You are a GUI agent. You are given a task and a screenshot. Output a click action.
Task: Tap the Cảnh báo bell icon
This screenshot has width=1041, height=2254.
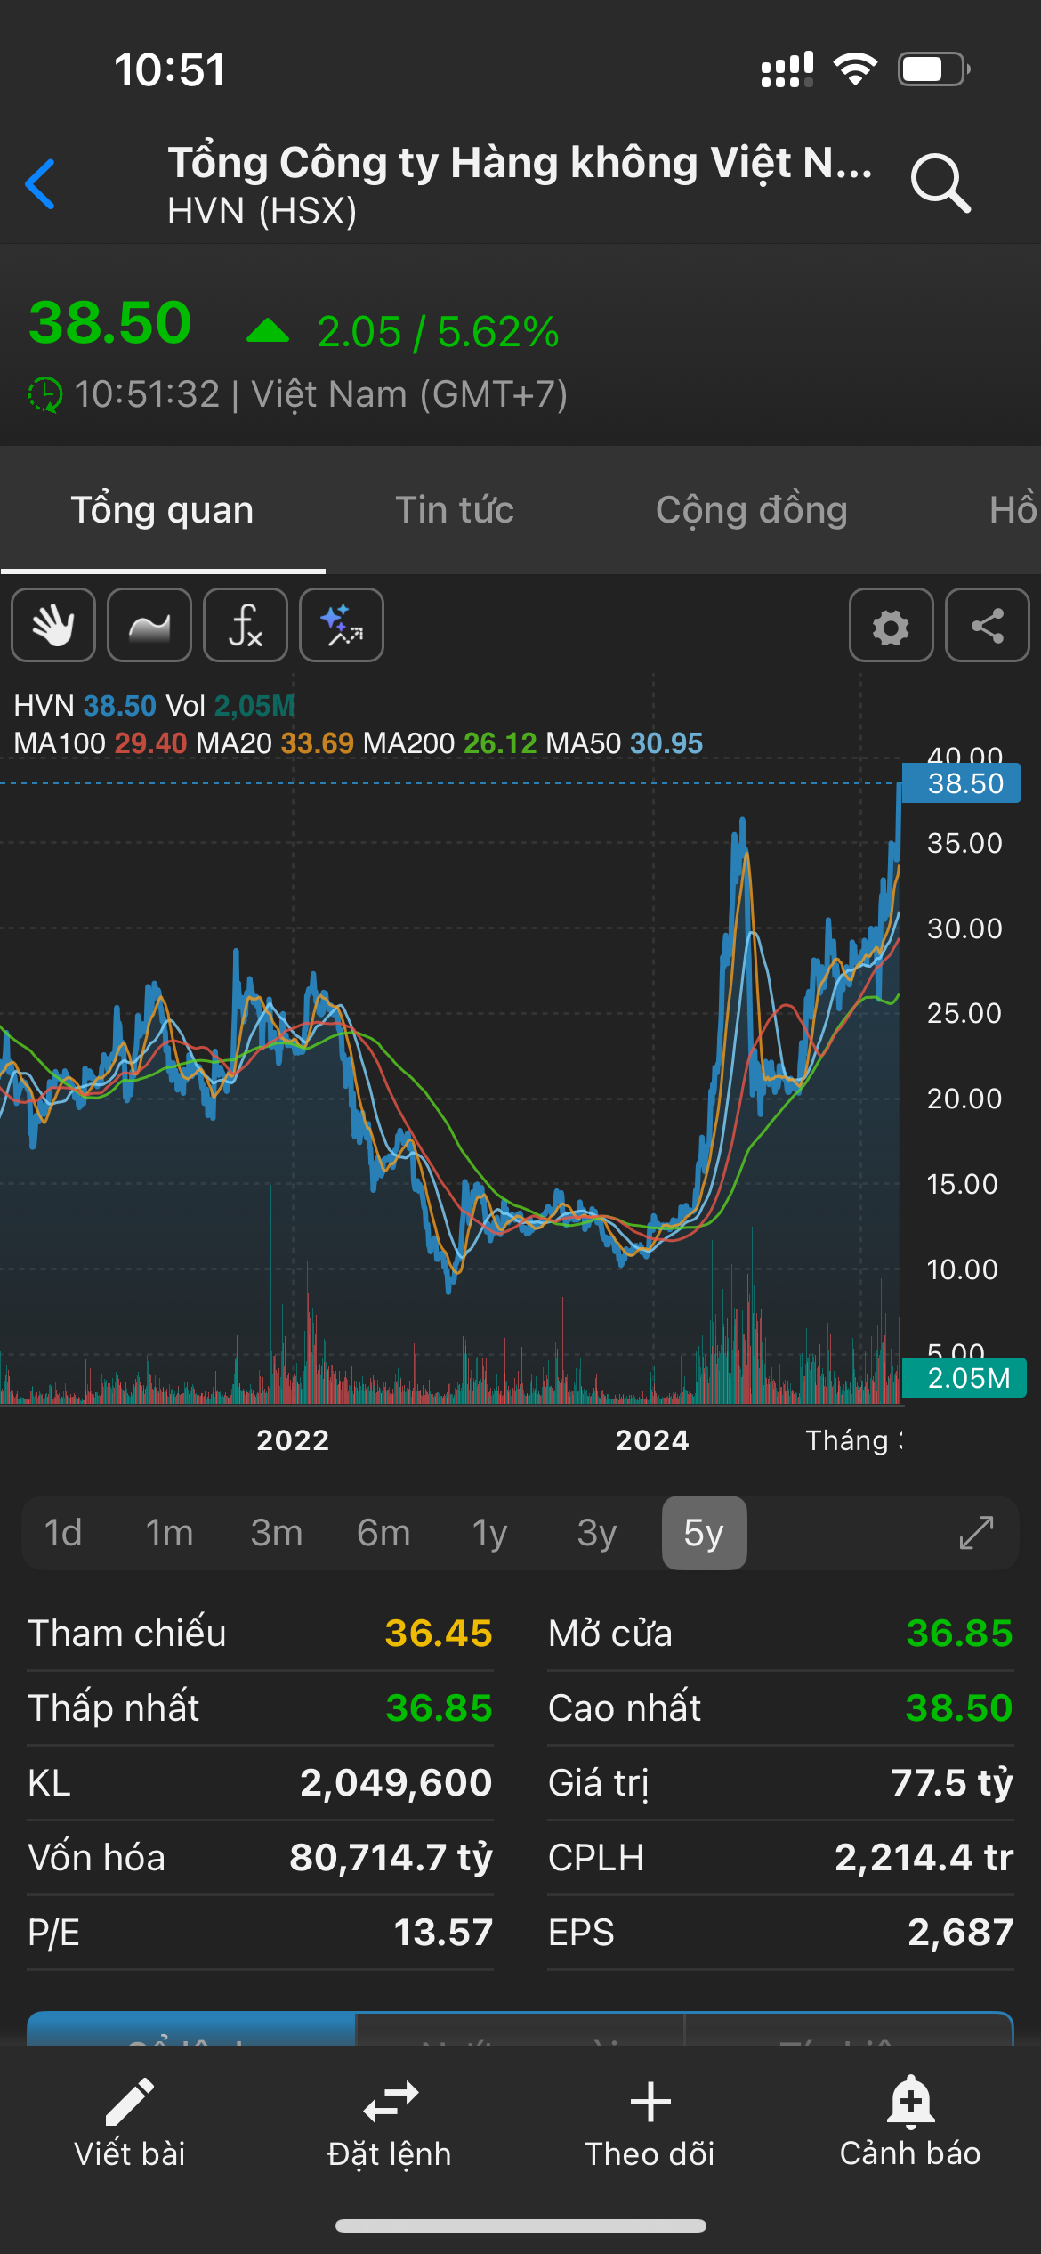(x=910, y=2102)
